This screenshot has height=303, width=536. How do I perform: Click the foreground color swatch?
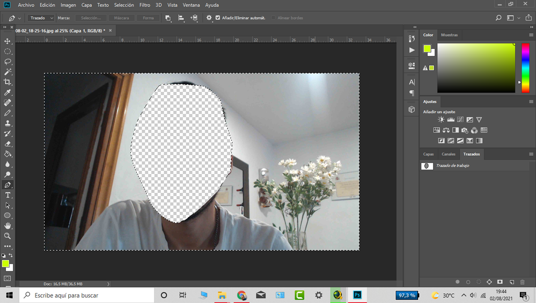click(6, 264)
